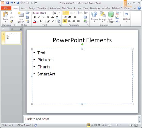
Task: Click the 61% zoom level
Action: click(x=104, y=125)
